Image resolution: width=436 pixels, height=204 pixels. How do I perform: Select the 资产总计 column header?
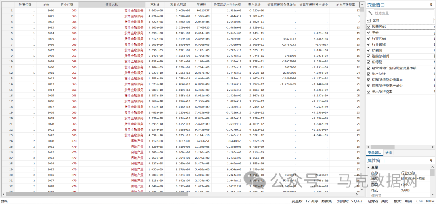pyautogui.click(x=254, y=5)
